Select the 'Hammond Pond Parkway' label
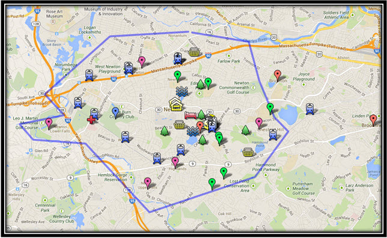387x238 pixels. pos(266,167)
